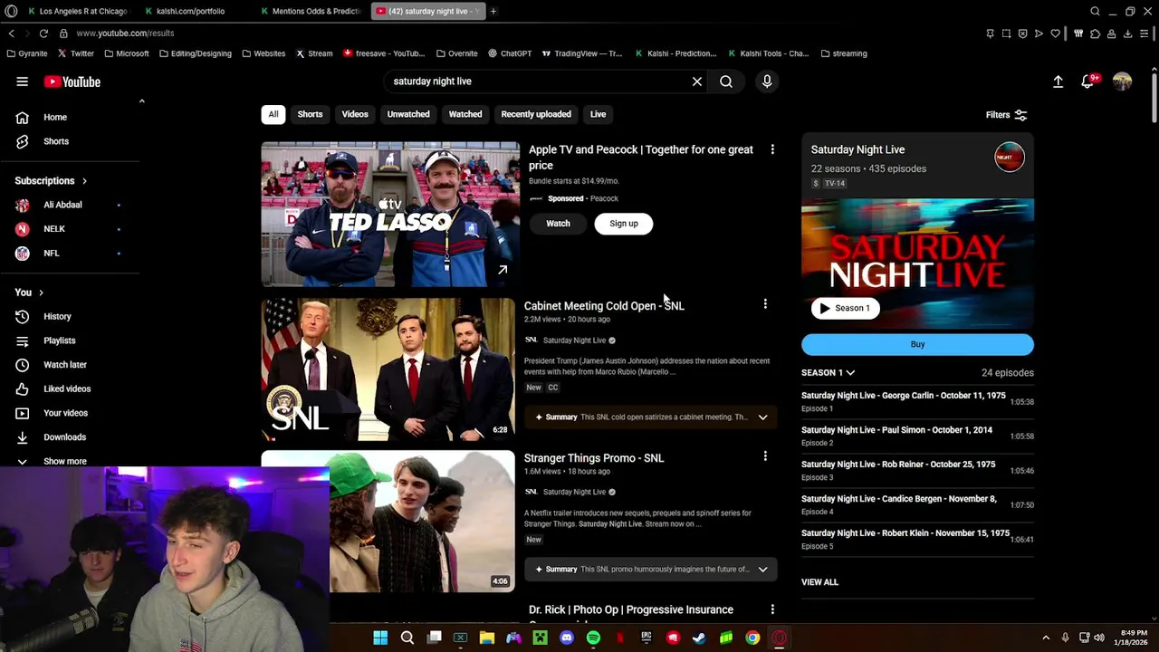The image size is (1159, 652).
Task: Open the notifications bell
Action: [x=1088, y=81]
